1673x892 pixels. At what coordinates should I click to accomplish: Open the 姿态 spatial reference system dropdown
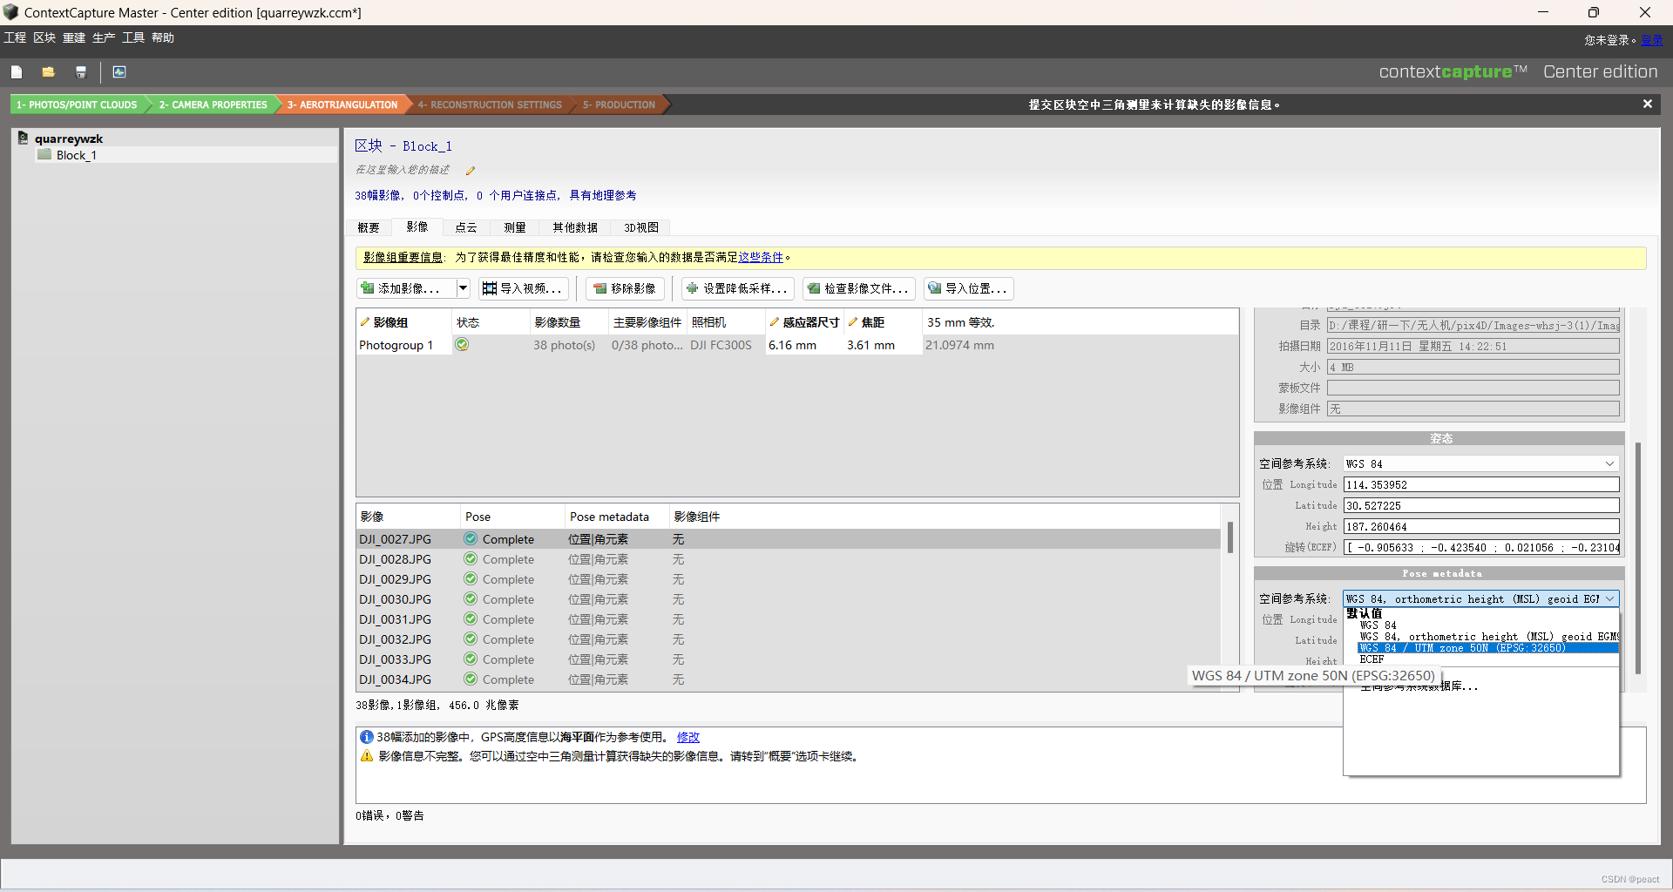click(x=1609, y=463)
